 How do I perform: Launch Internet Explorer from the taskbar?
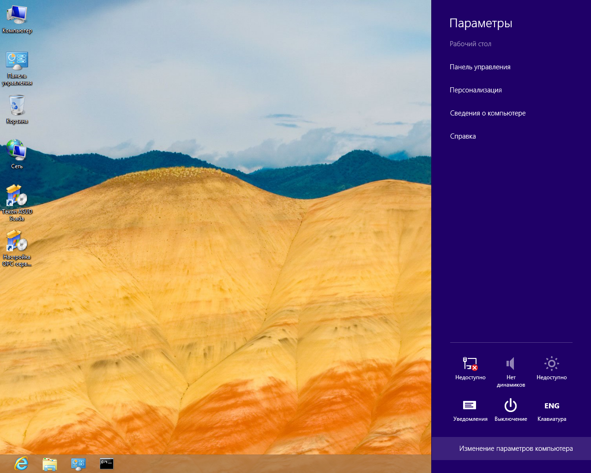click(x=21, y=463)
